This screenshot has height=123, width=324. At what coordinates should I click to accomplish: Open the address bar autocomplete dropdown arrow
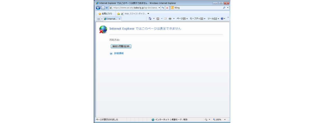159,8
